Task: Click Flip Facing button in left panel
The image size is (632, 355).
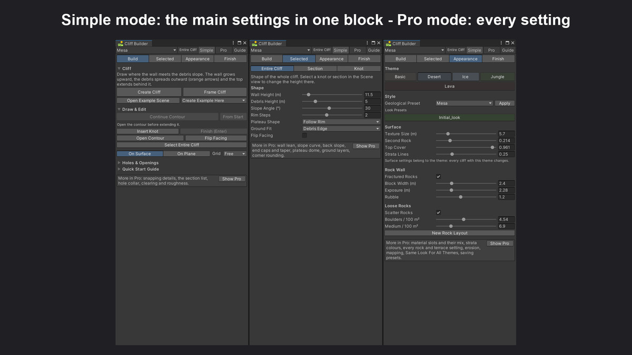Action: (x=216, y=138)
